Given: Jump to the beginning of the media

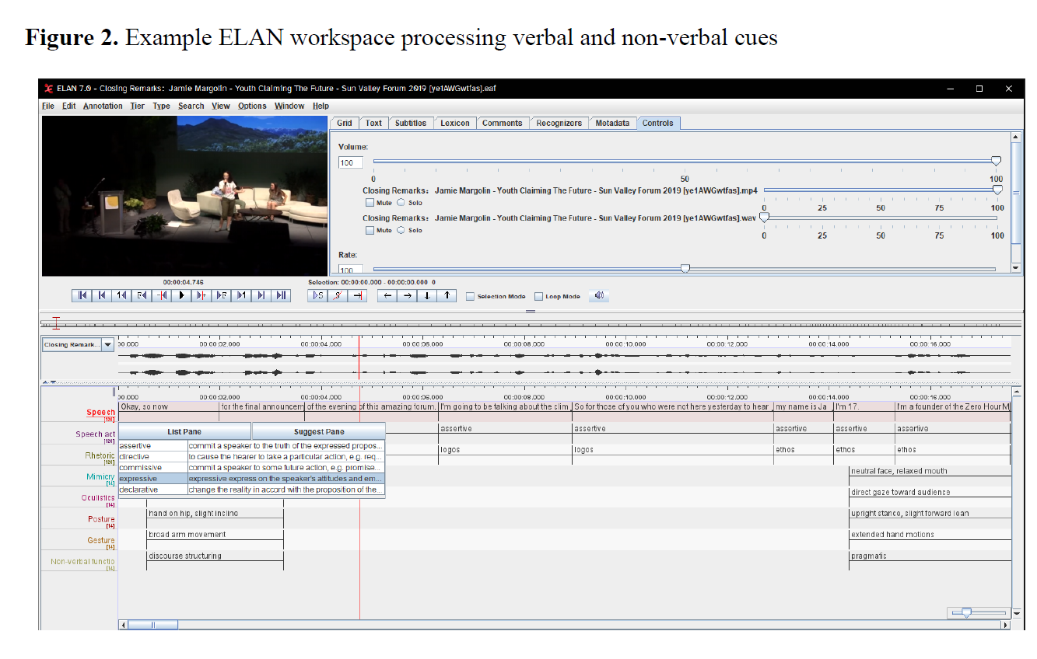Looking at the screenshot, I should point(82,295).
